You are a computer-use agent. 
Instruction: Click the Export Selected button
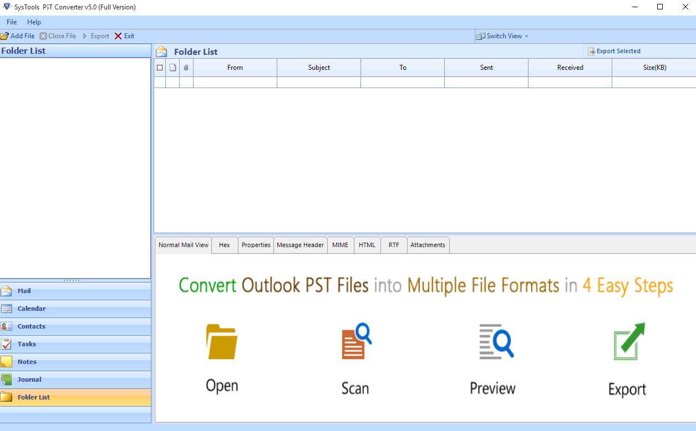pyautogui.click(x=614, y=51)
